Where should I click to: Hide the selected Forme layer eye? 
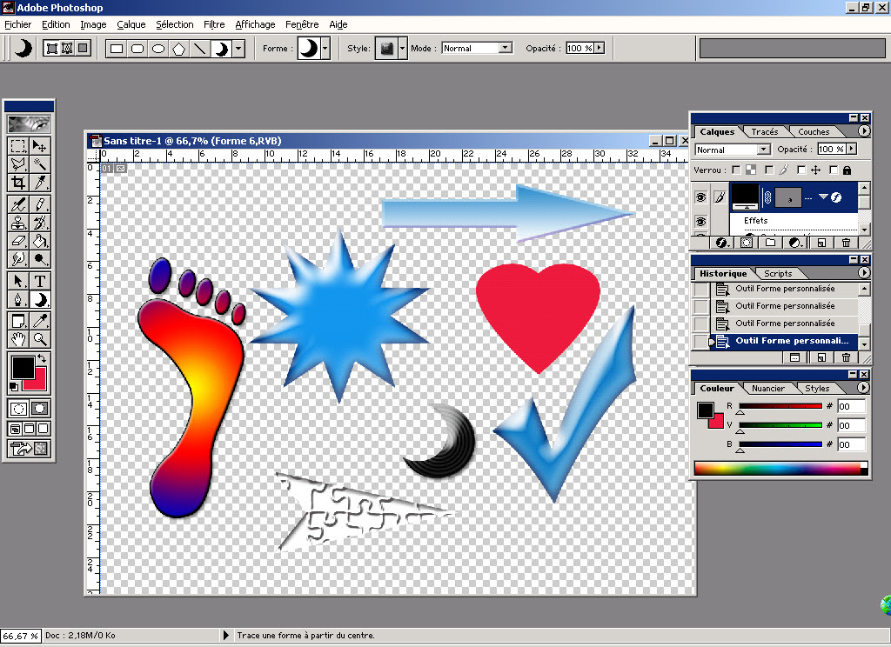pyautogui.click(x=700, y=197)
